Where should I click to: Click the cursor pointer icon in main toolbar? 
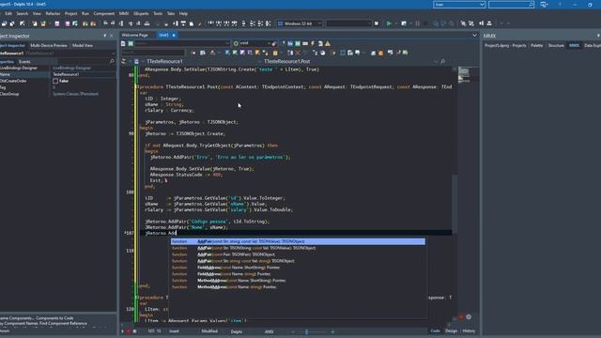tap(23, 23)
